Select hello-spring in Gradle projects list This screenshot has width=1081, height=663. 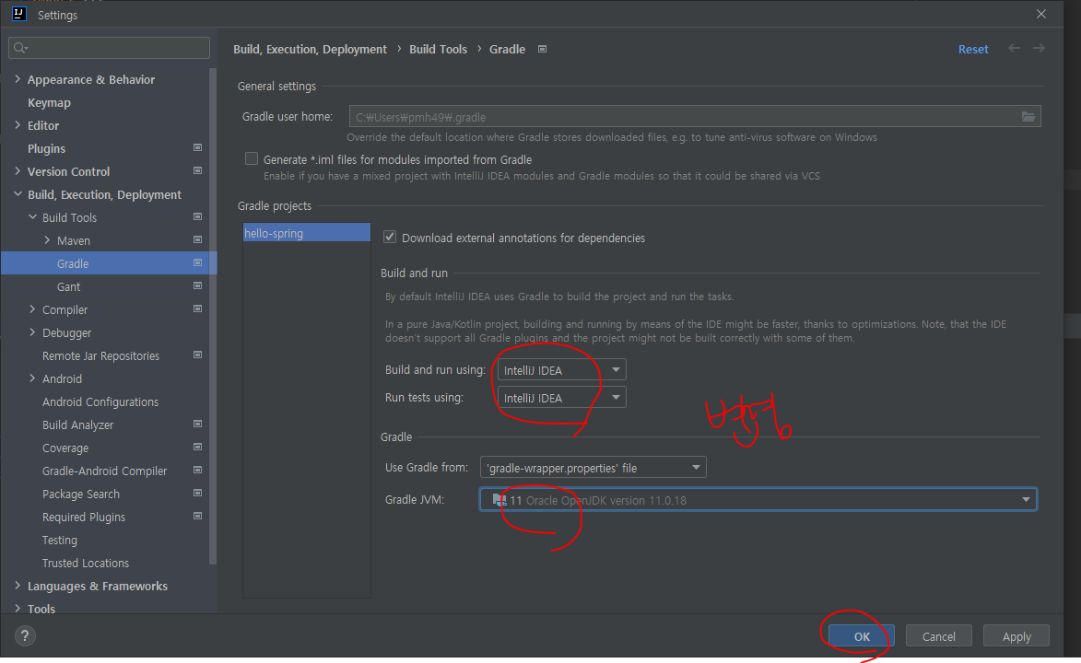click(306, 233)
